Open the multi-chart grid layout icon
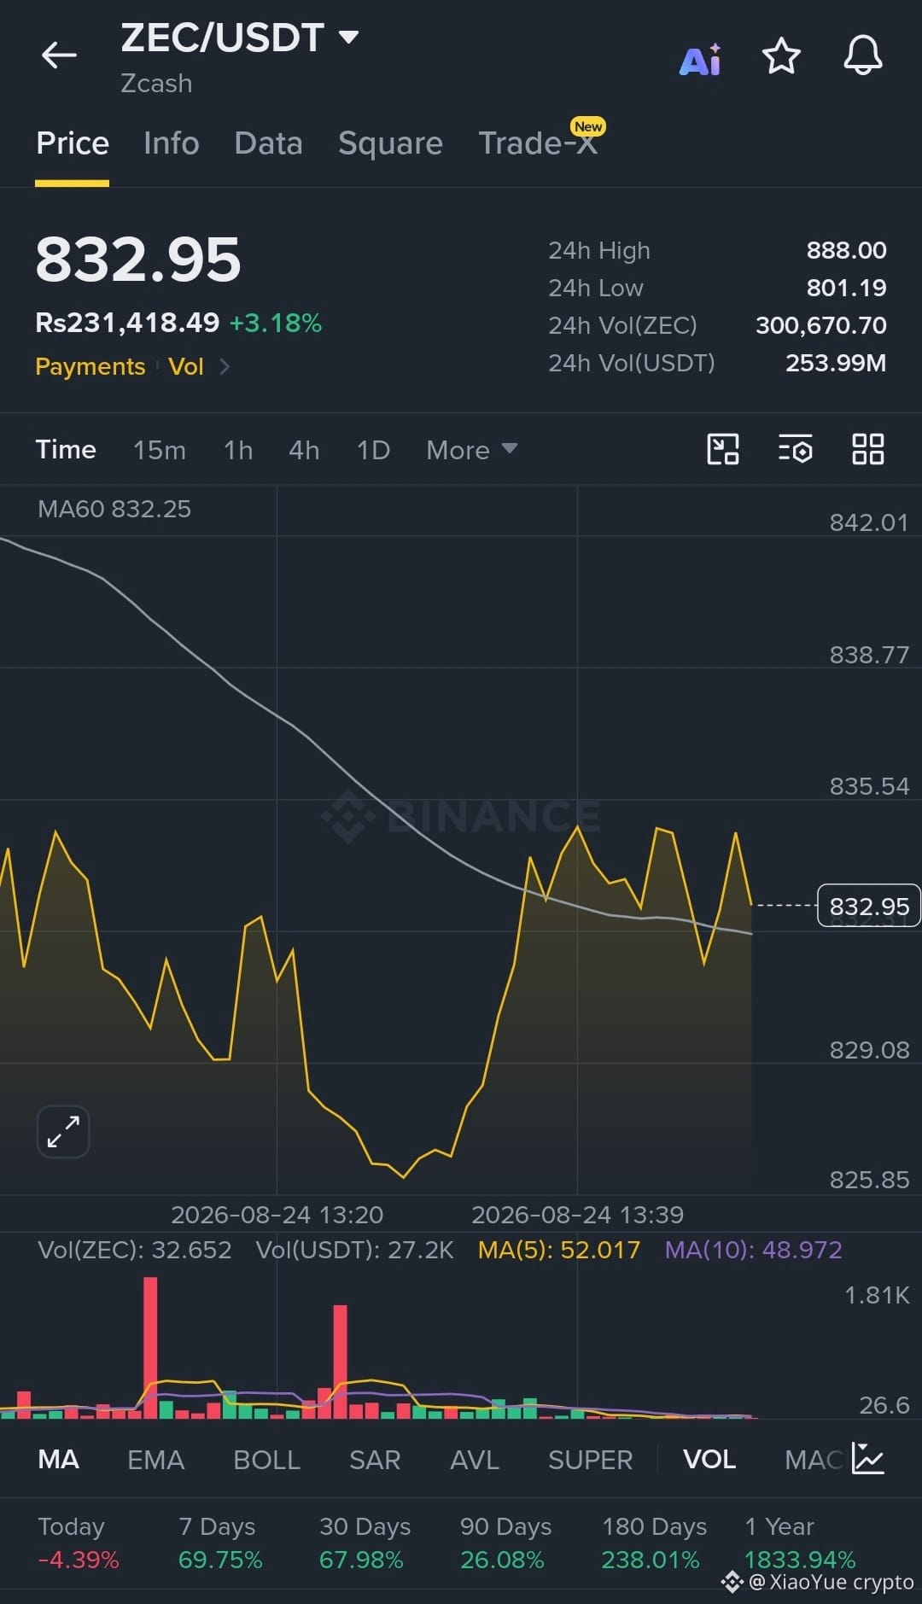The height and width of the screenshot is (1604, 922). [x=868, y=449]
